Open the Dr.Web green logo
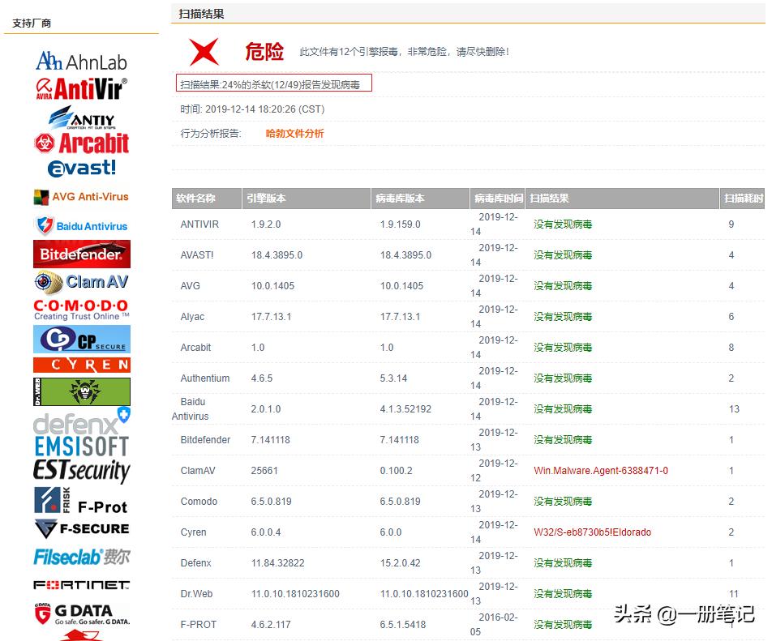Image resolution: width=772 pixels, height=641 pixels. coord(81,391)
